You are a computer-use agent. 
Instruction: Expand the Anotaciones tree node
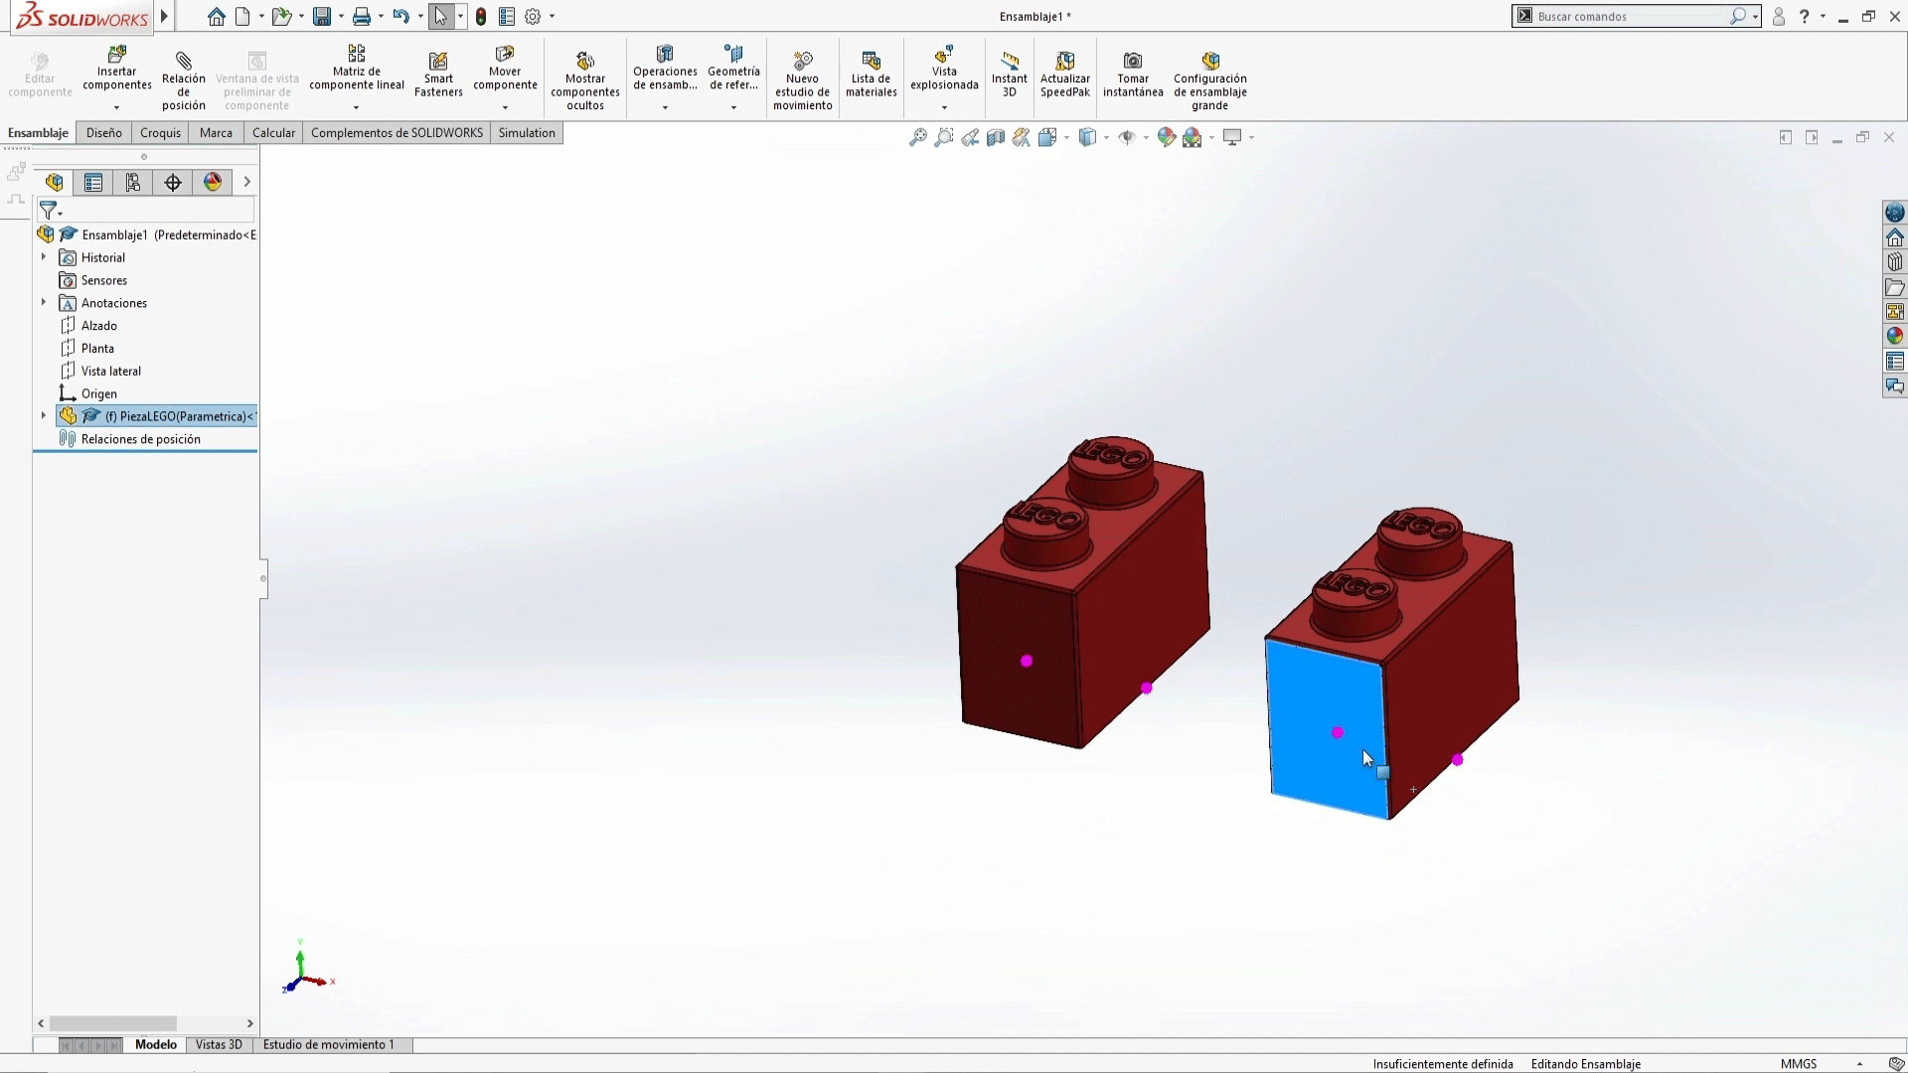44,303
